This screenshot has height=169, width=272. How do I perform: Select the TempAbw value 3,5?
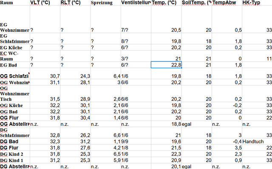227,148
